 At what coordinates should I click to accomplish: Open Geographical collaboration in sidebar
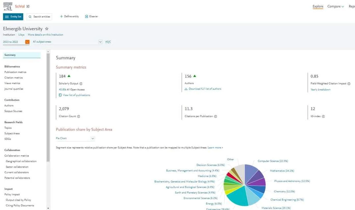[x=21, y=161]
